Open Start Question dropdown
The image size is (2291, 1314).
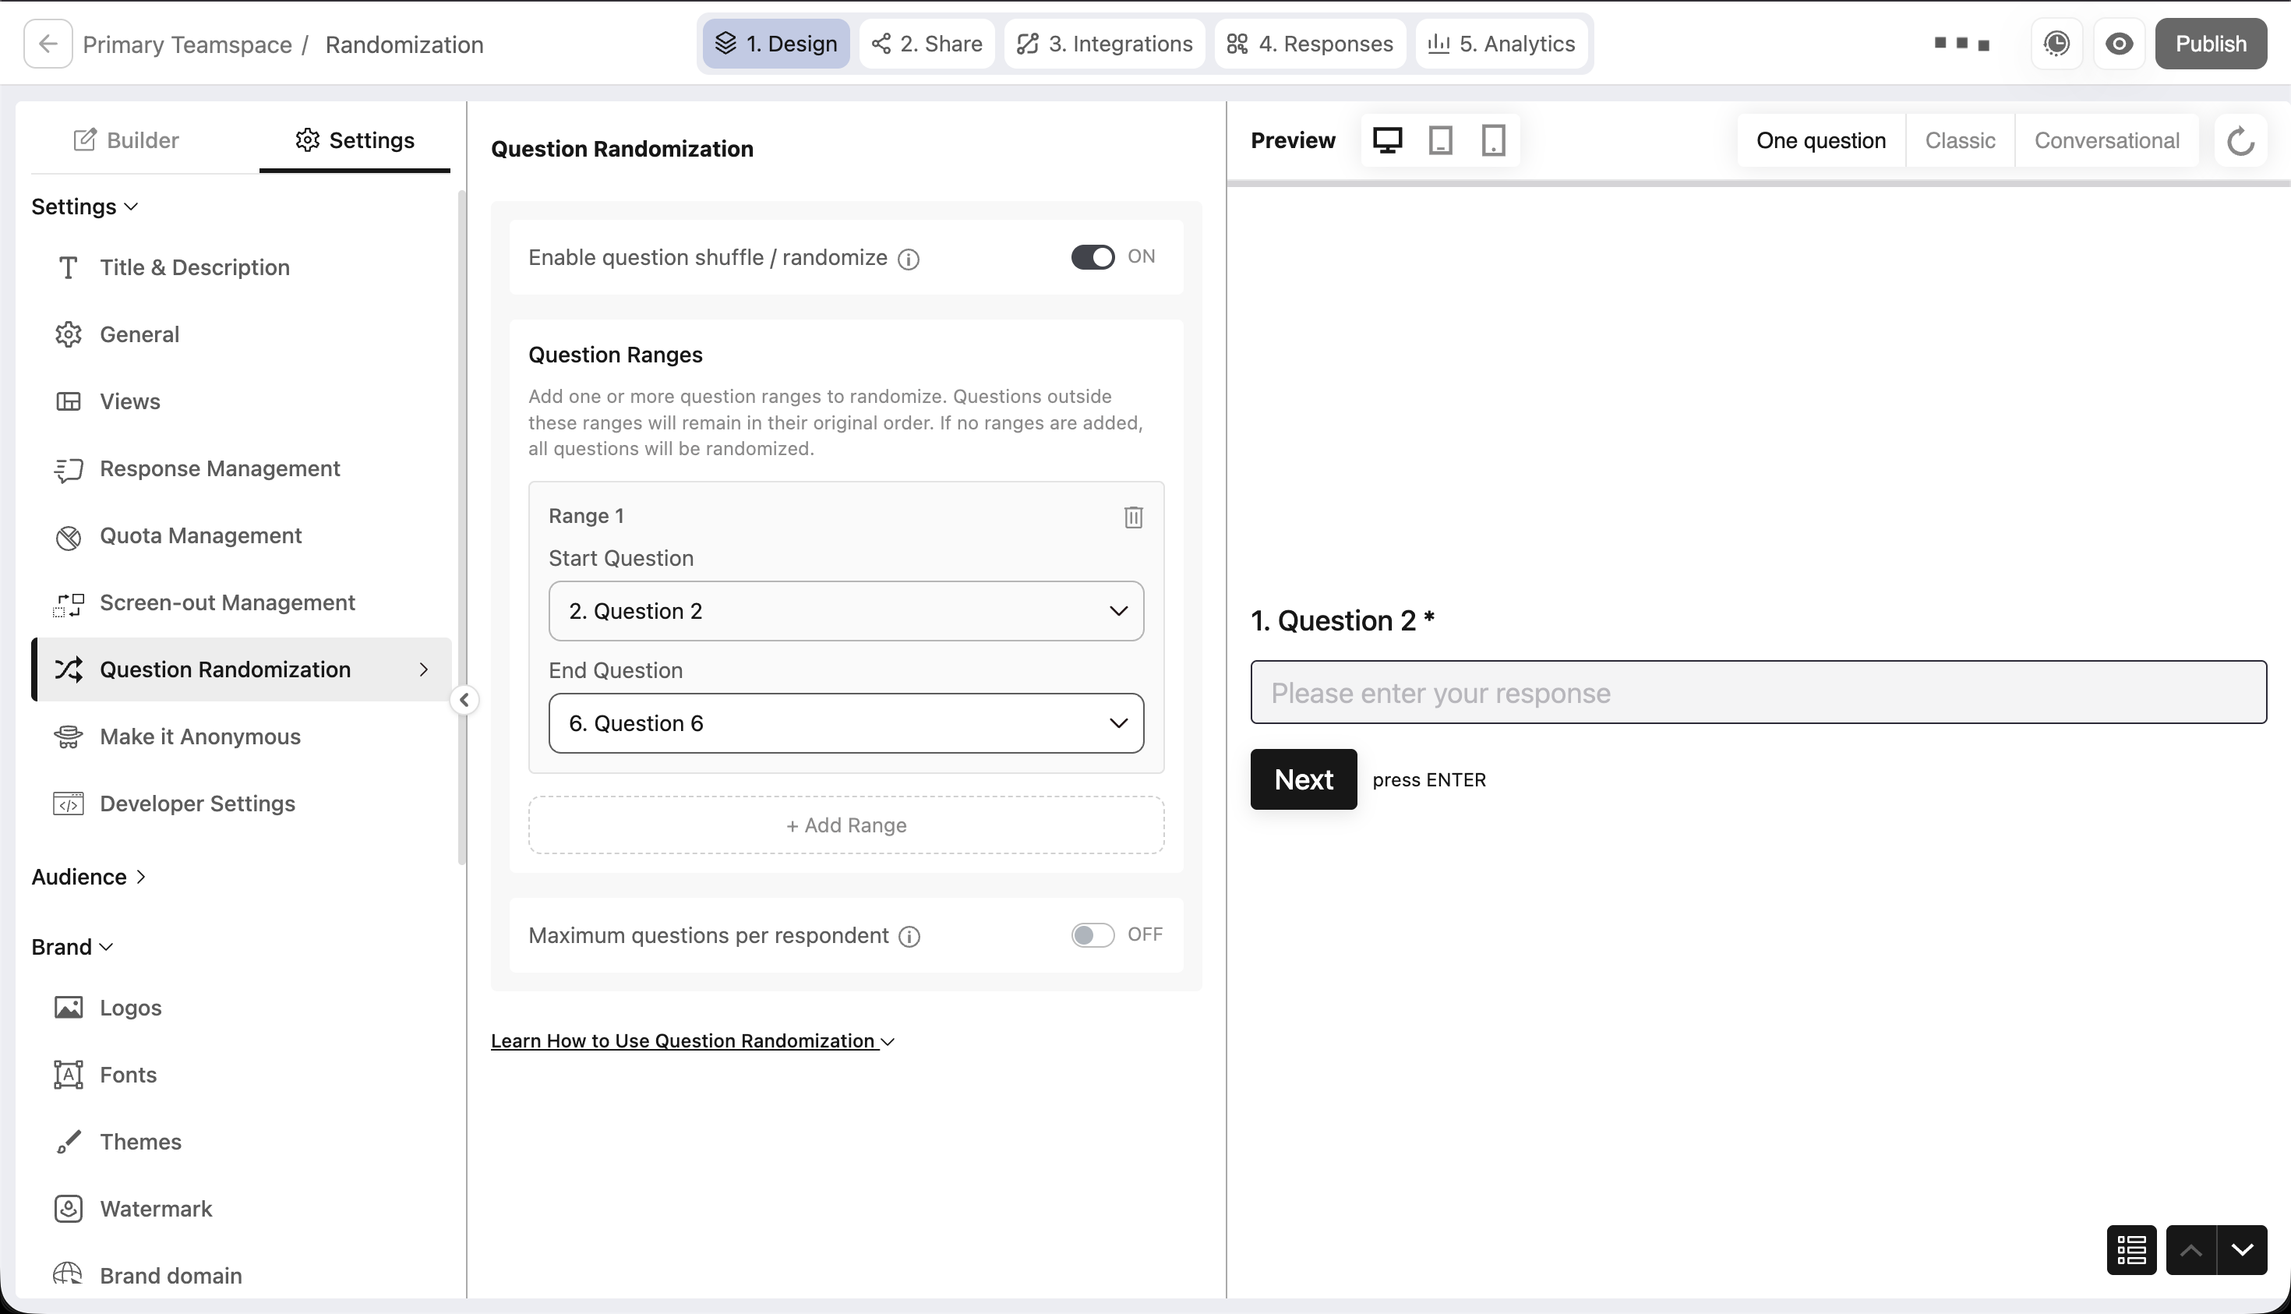tap(845, 611)
